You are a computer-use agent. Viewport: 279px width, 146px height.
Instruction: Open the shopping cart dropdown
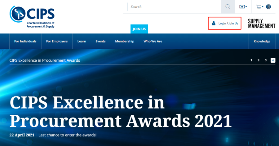pyautogui.click(x=259, y=7)
